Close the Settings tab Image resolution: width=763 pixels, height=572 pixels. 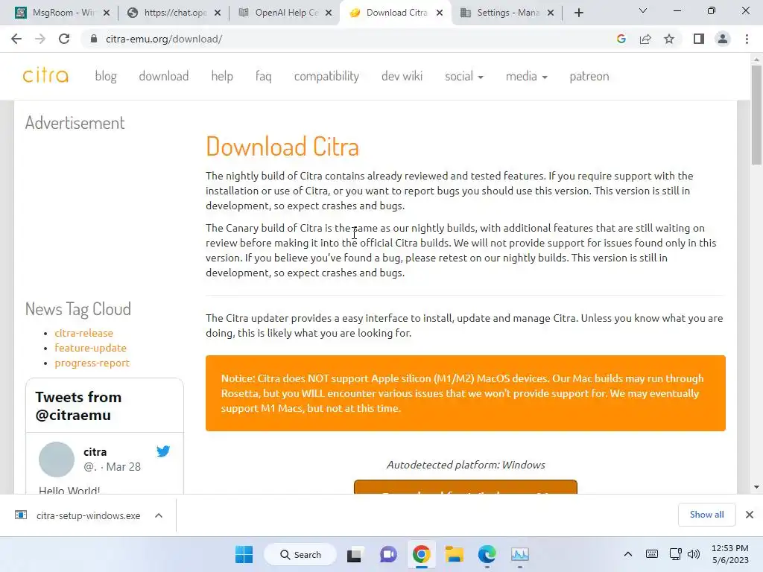click(x=551, y=13)
